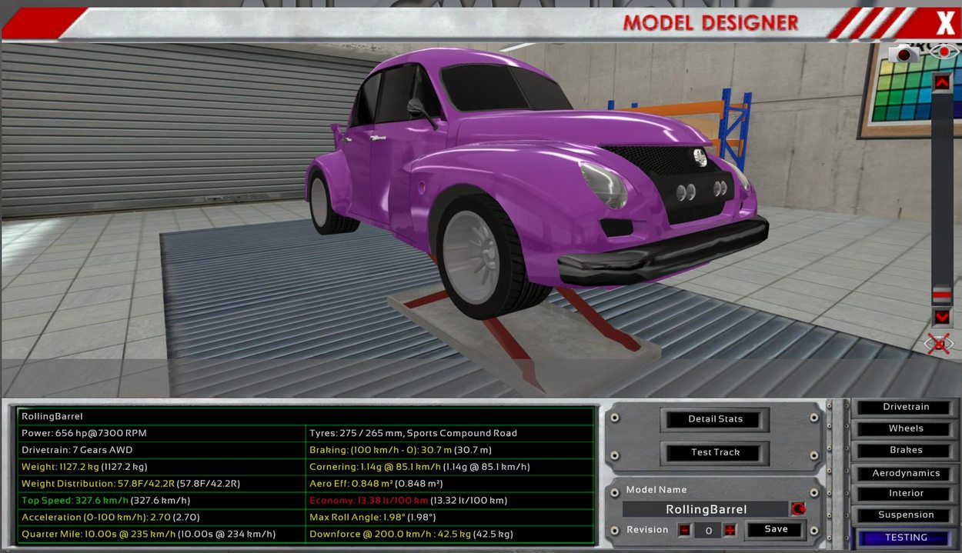Go to the Aerodynamics tab
This screenshot has width=962, height=553.
(906, 473)
